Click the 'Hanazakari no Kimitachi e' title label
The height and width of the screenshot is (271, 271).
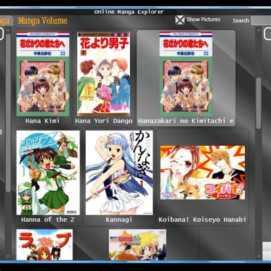point(186,121)
